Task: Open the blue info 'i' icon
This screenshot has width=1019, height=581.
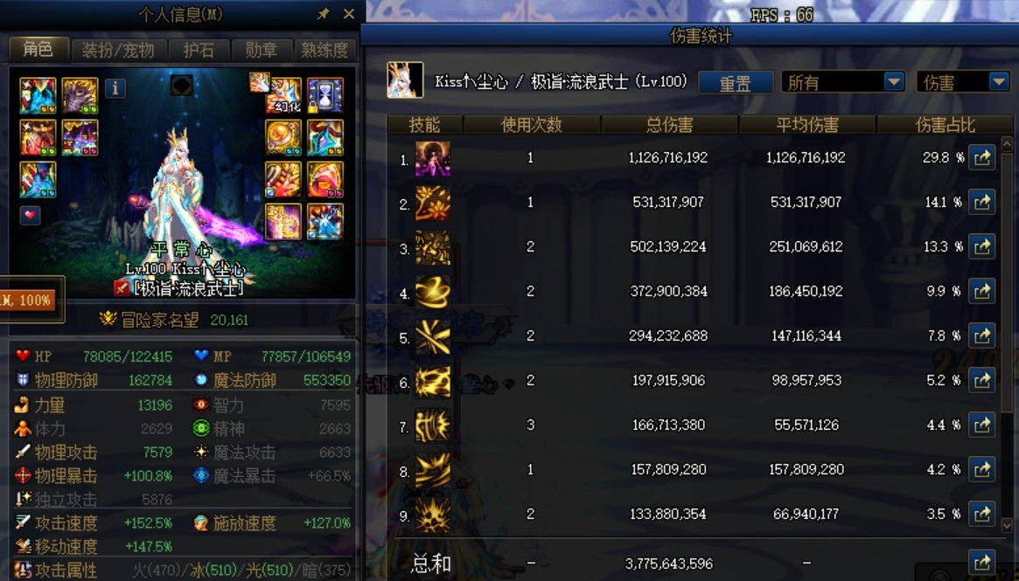Action: 115,87
